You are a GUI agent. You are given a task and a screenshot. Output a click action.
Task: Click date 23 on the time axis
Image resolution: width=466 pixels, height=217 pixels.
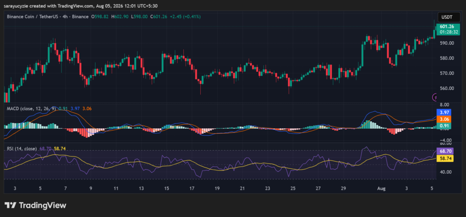tap(268, 188)
